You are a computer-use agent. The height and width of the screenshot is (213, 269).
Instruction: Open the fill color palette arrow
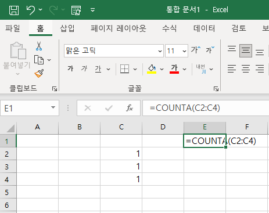tap(162, 69)
